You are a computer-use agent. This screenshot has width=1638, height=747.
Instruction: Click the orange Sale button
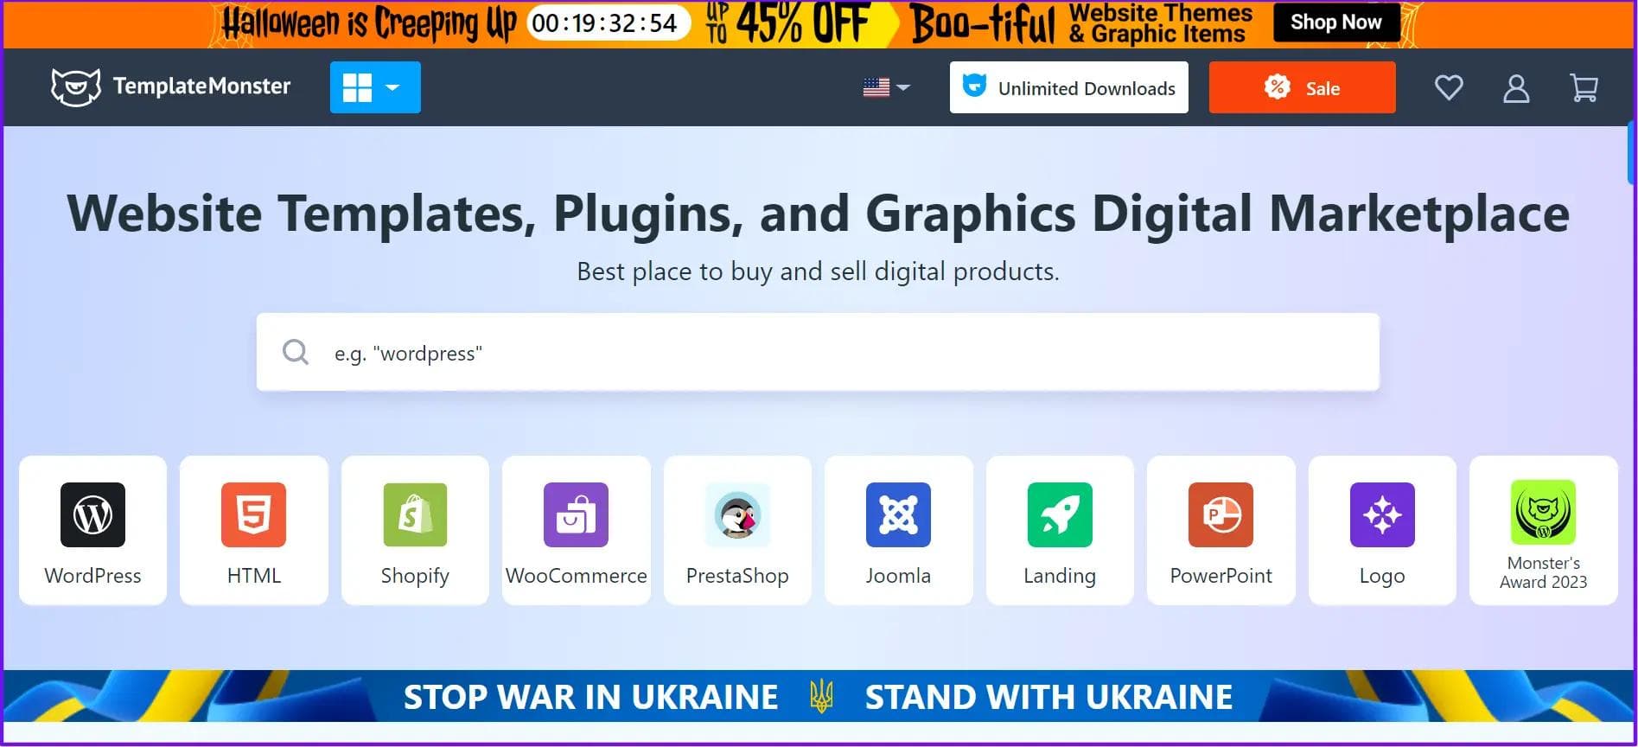[1302, 87]
